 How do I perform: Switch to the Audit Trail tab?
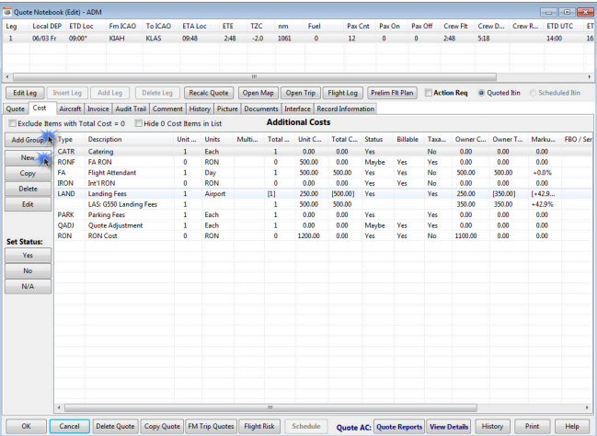(131, 109)
